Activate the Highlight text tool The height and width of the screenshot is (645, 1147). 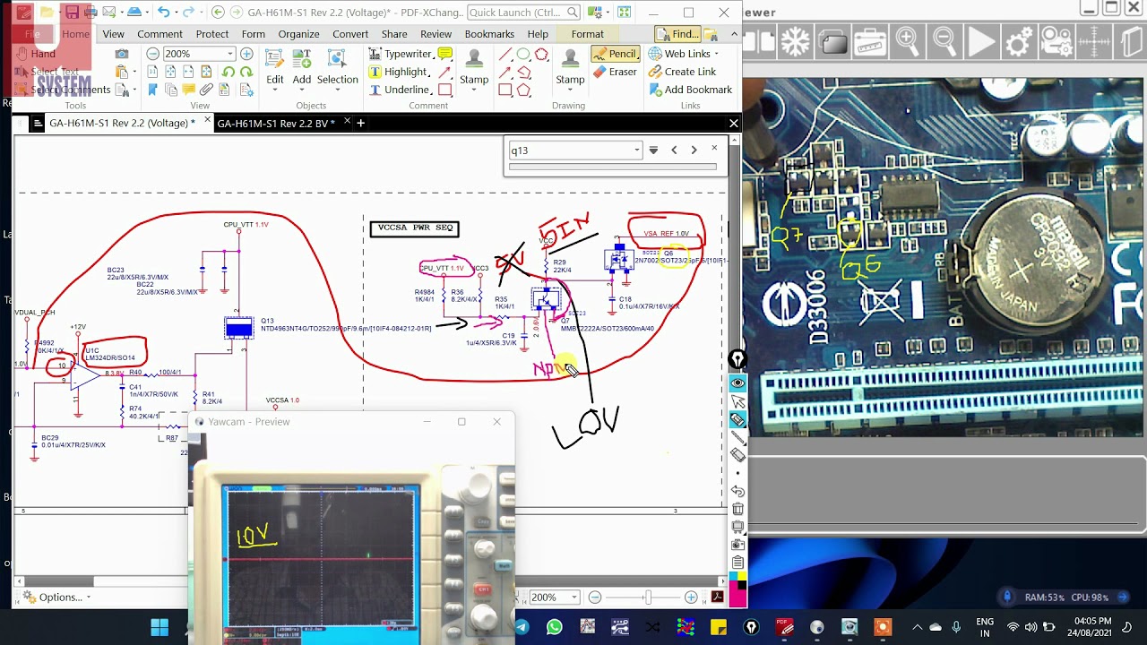pos(398,72)
